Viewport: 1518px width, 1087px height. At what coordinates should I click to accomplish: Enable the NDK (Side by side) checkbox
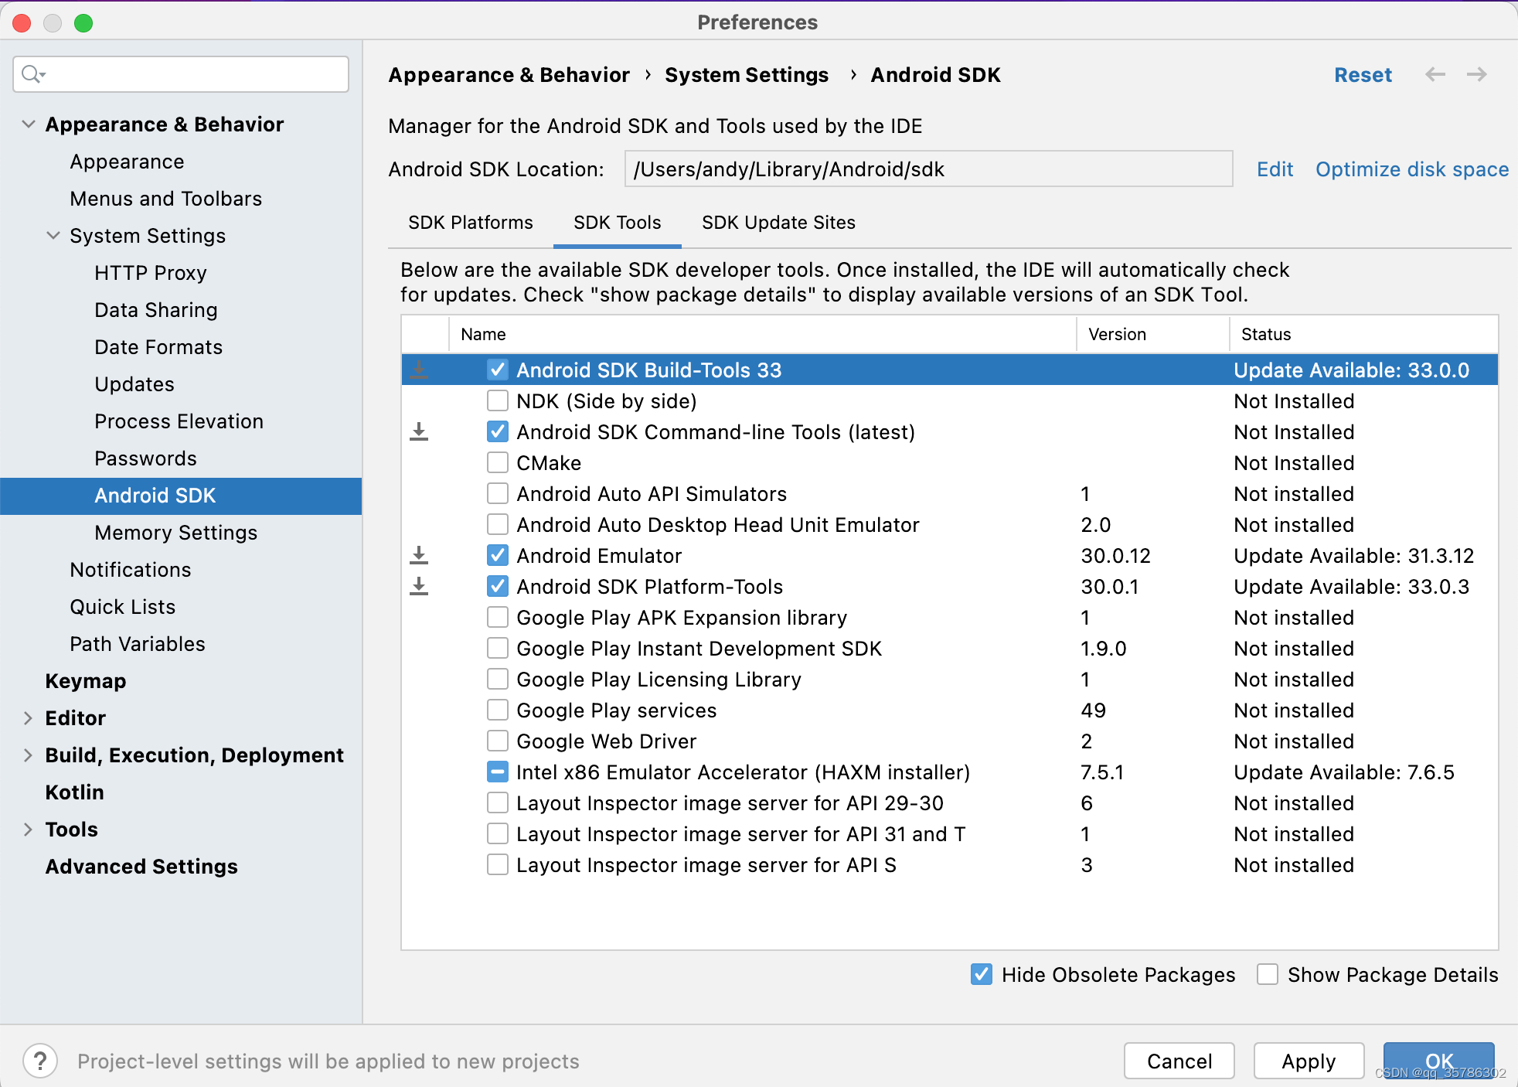pyautogui.click(x=497, y=400)
